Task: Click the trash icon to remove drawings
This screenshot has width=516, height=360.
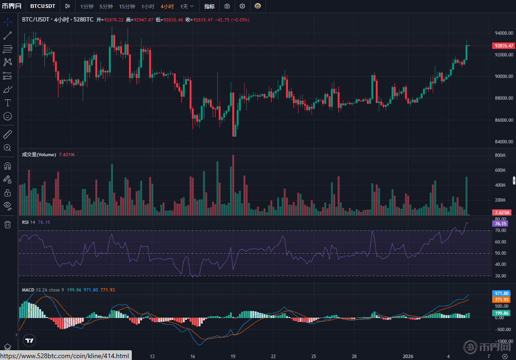Action: click(7, 225)
